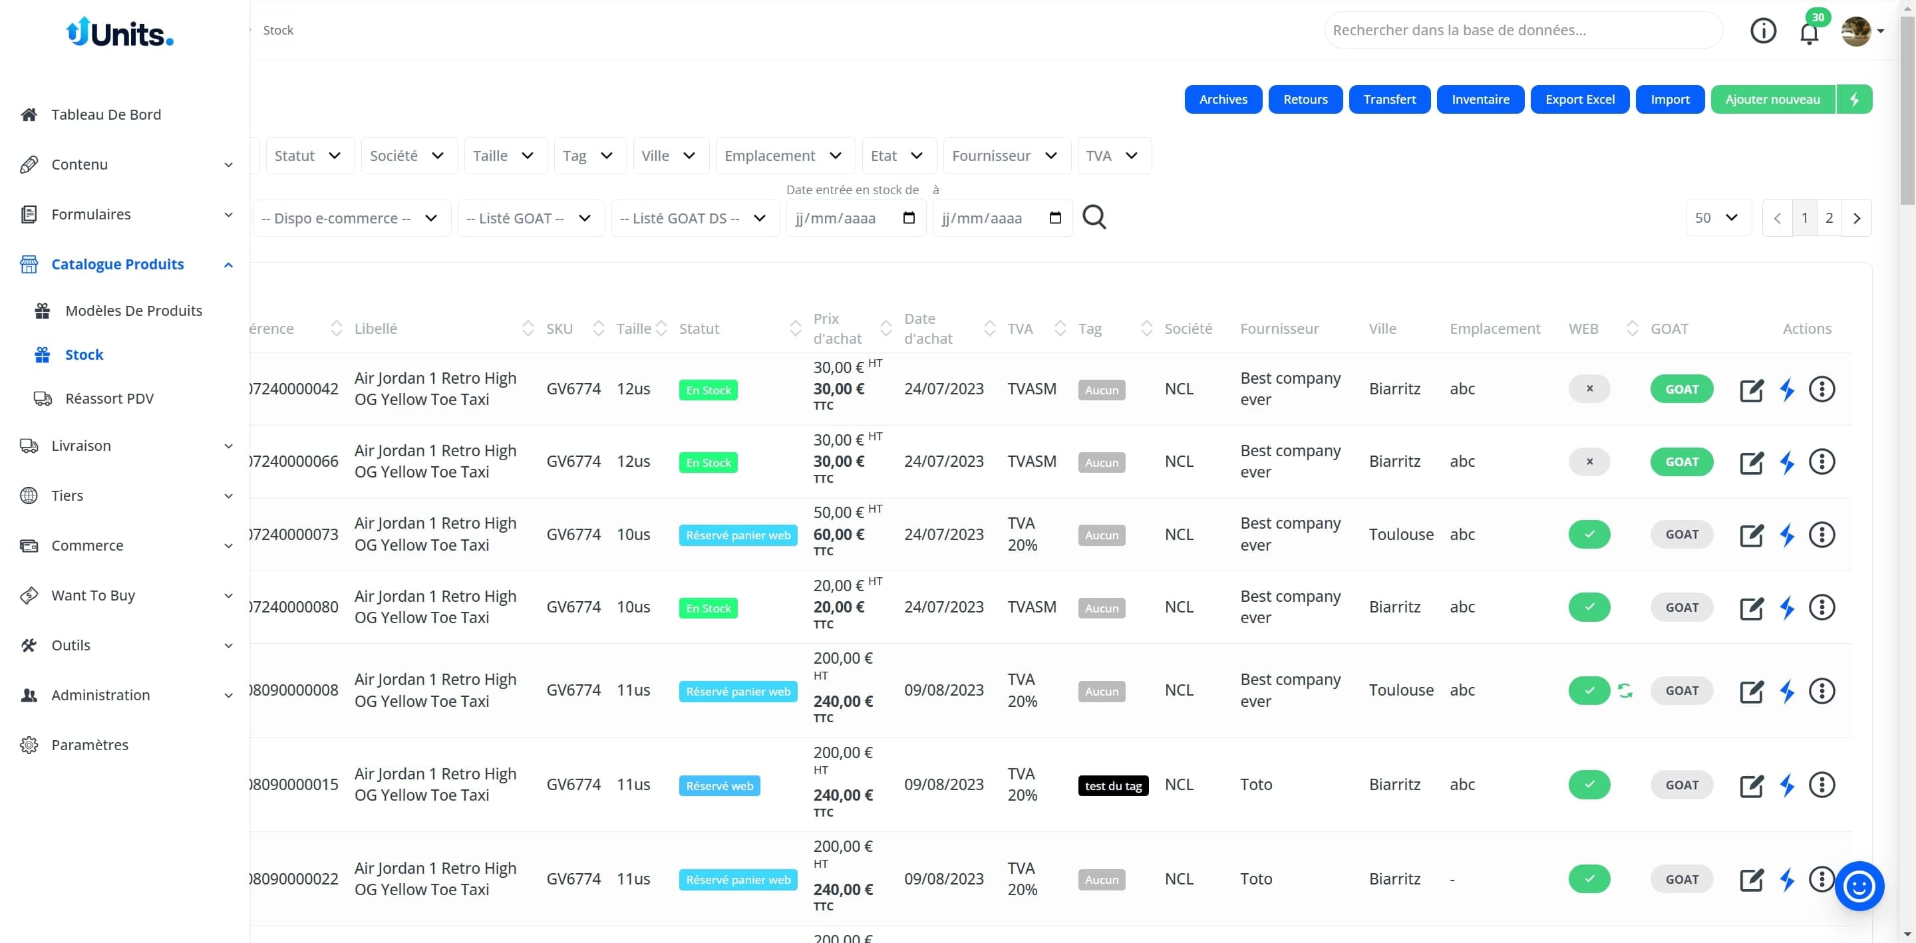This screenshot has width=1916, height=943.
Task: Click the lightning quick-add button beside Ajouter nouveau
Action: (1854, 100)
